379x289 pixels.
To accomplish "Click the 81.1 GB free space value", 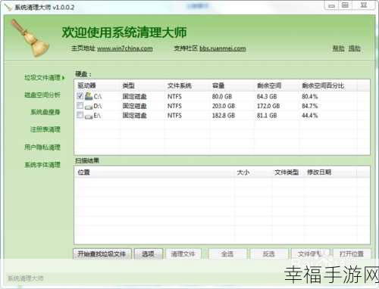I will (267, 116).
